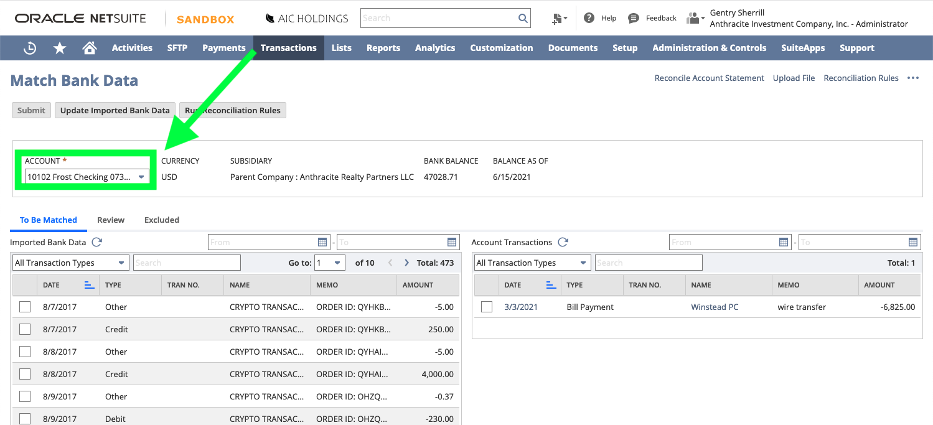Open the Shortcuts star icon
The width and height of the screenshot is (933, 425).
pyautogui.click(x=60, y=48)
